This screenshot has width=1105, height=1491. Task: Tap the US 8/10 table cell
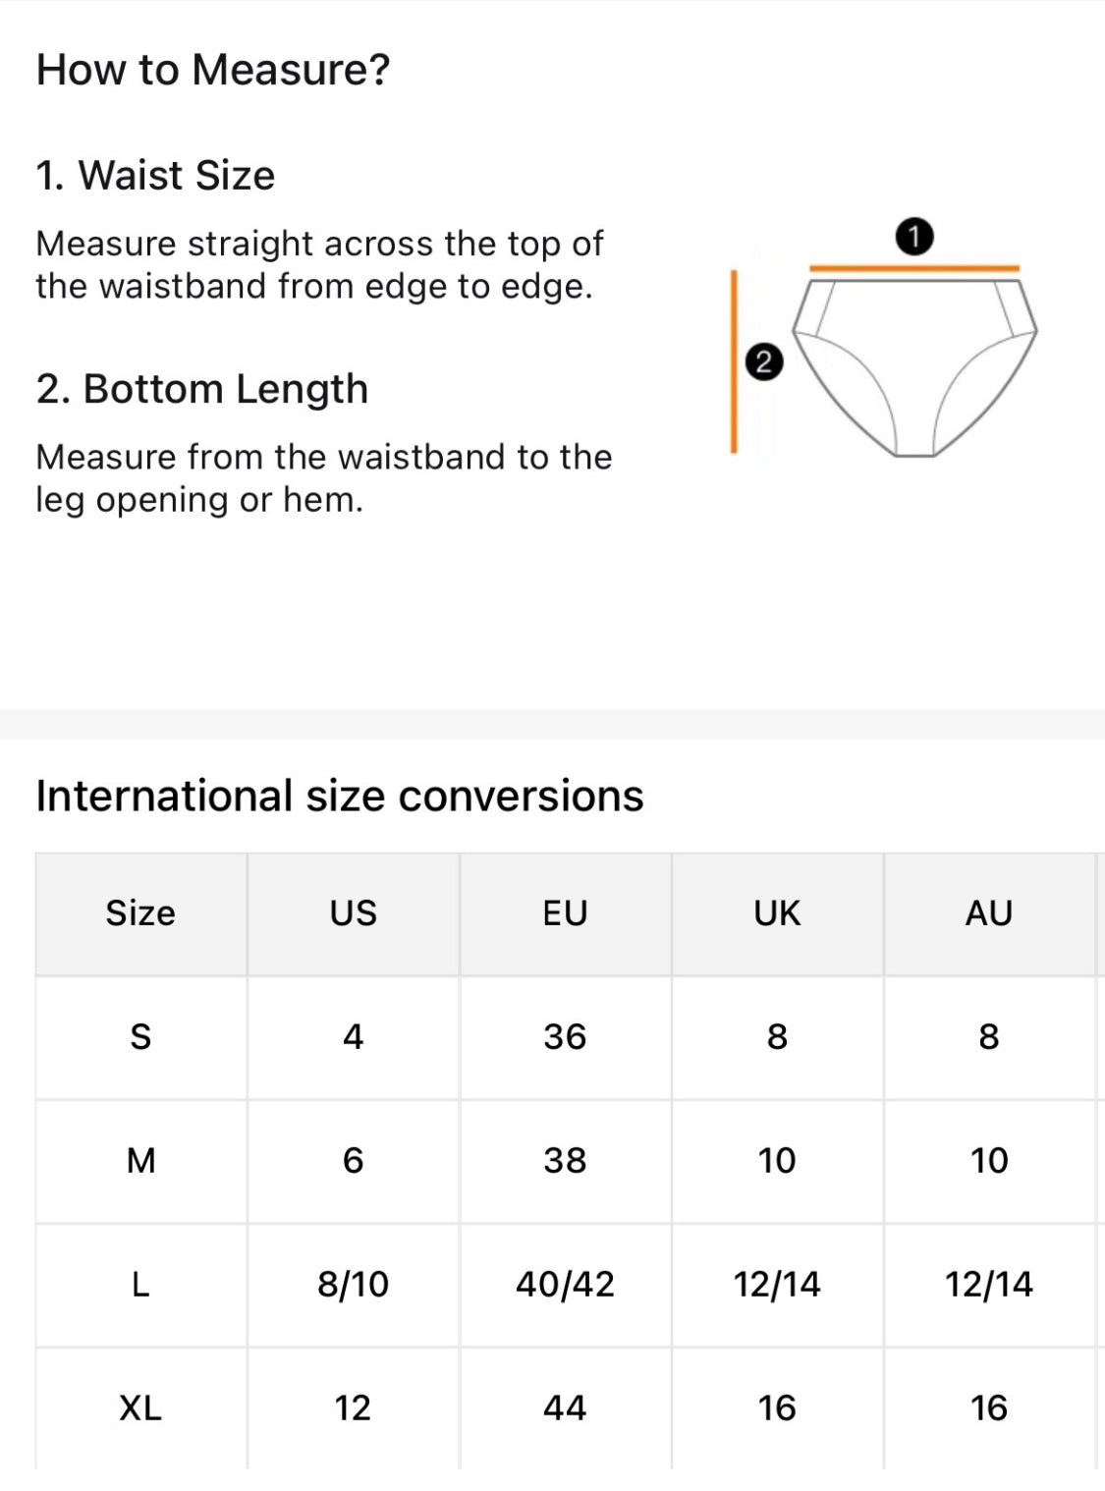(353, 1285)
